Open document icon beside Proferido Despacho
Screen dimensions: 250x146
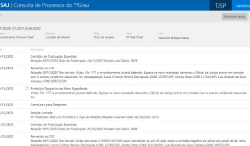27,88
